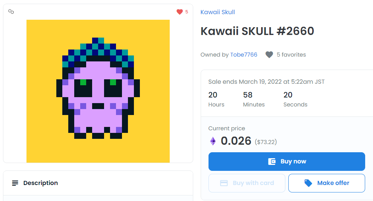This screenshot has height=201, width=373.
Task: Click the 5 favorites text
Action: 291,55
